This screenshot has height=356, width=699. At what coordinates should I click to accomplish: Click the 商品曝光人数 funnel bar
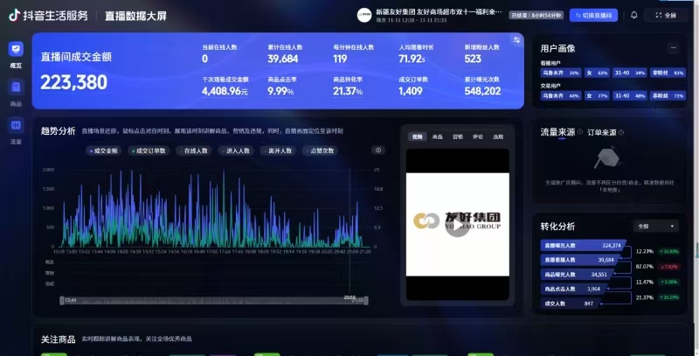coord(576,275)
